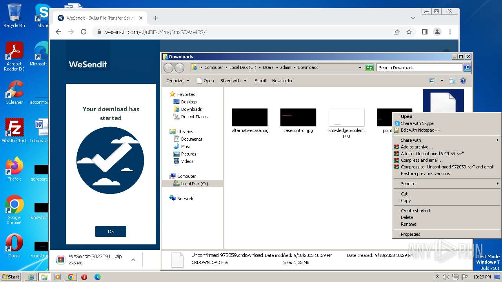Bookmark this page with the star icon
Screen dimensions: 502x282
point(409,32)
